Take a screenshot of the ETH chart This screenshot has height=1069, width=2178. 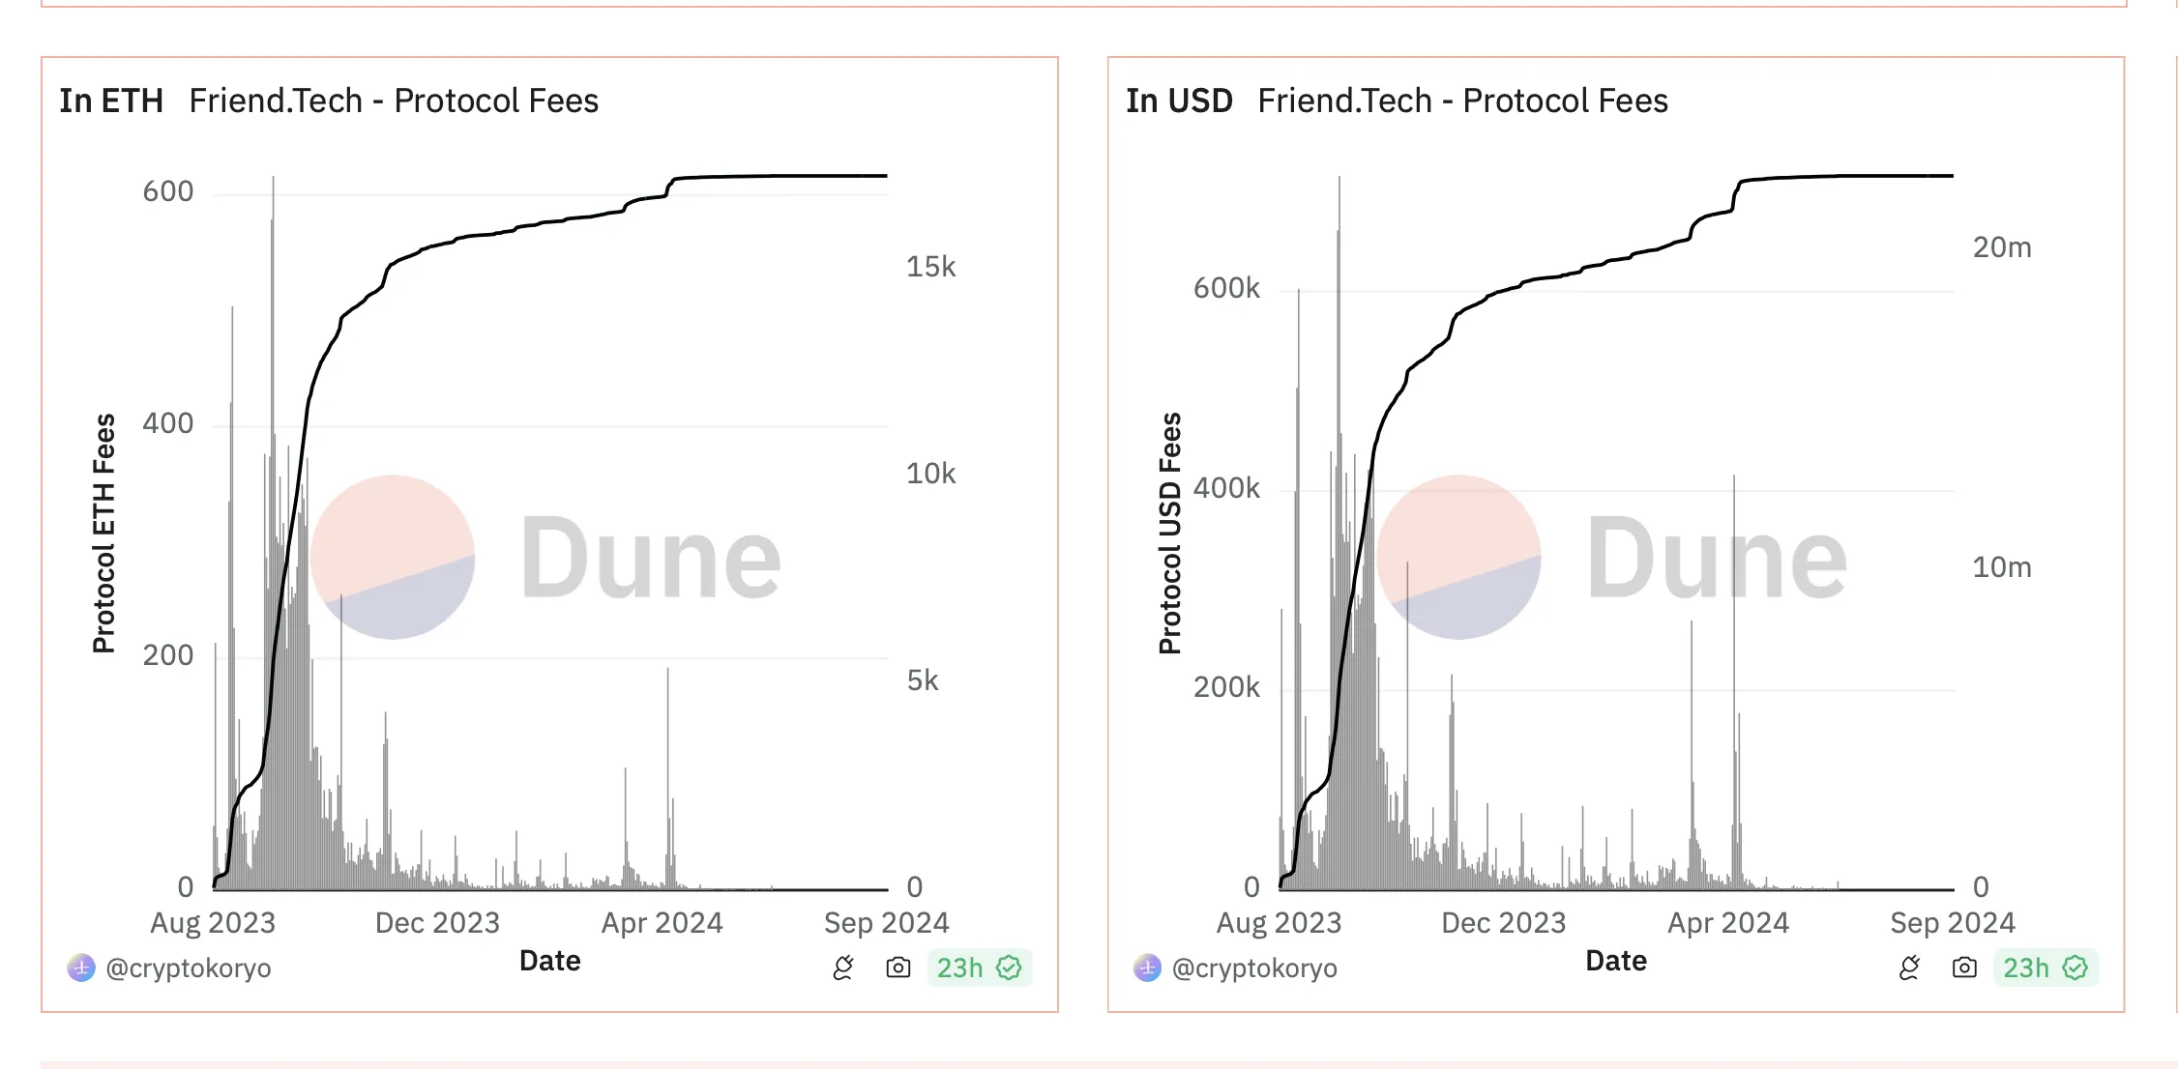click(898, 968)
